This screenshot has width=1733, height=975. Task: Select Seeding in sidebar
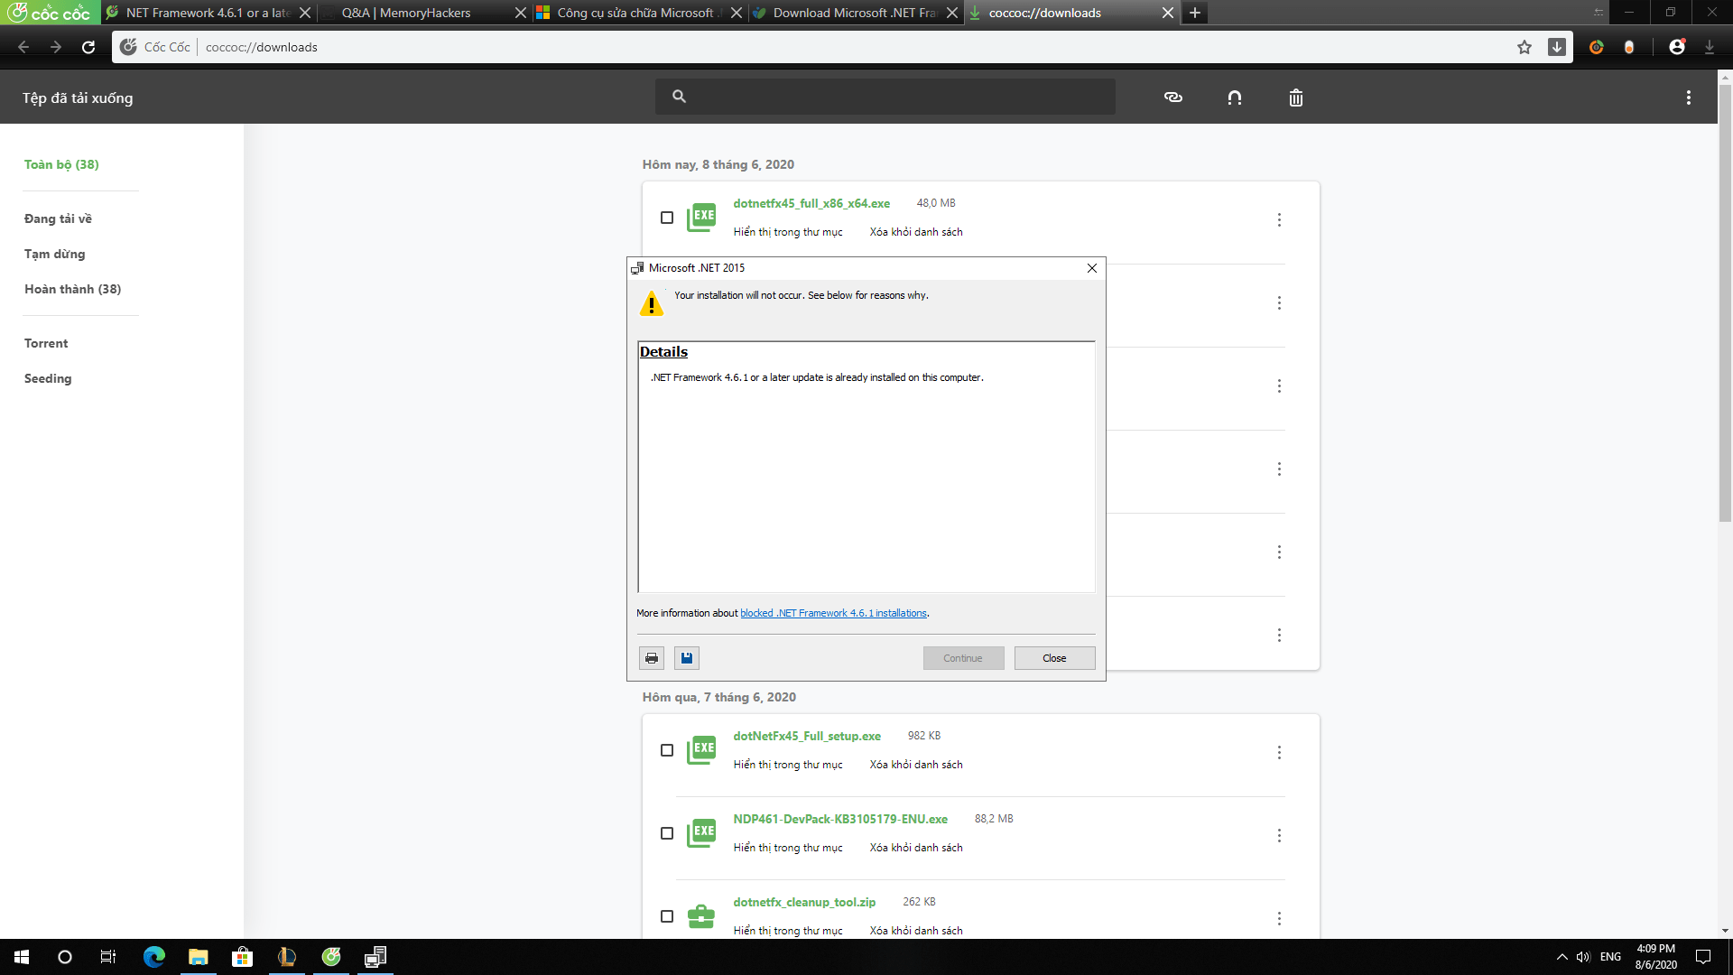(x=48, y=378)
